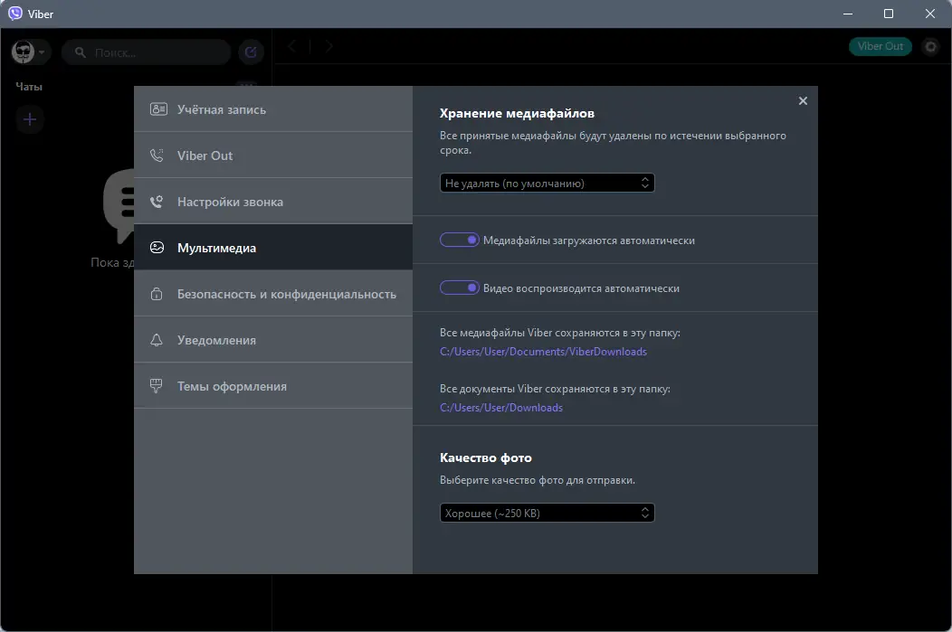Select the Мультимедиа settings tab
Screen dimensions: 952x632
click(217, 248)
